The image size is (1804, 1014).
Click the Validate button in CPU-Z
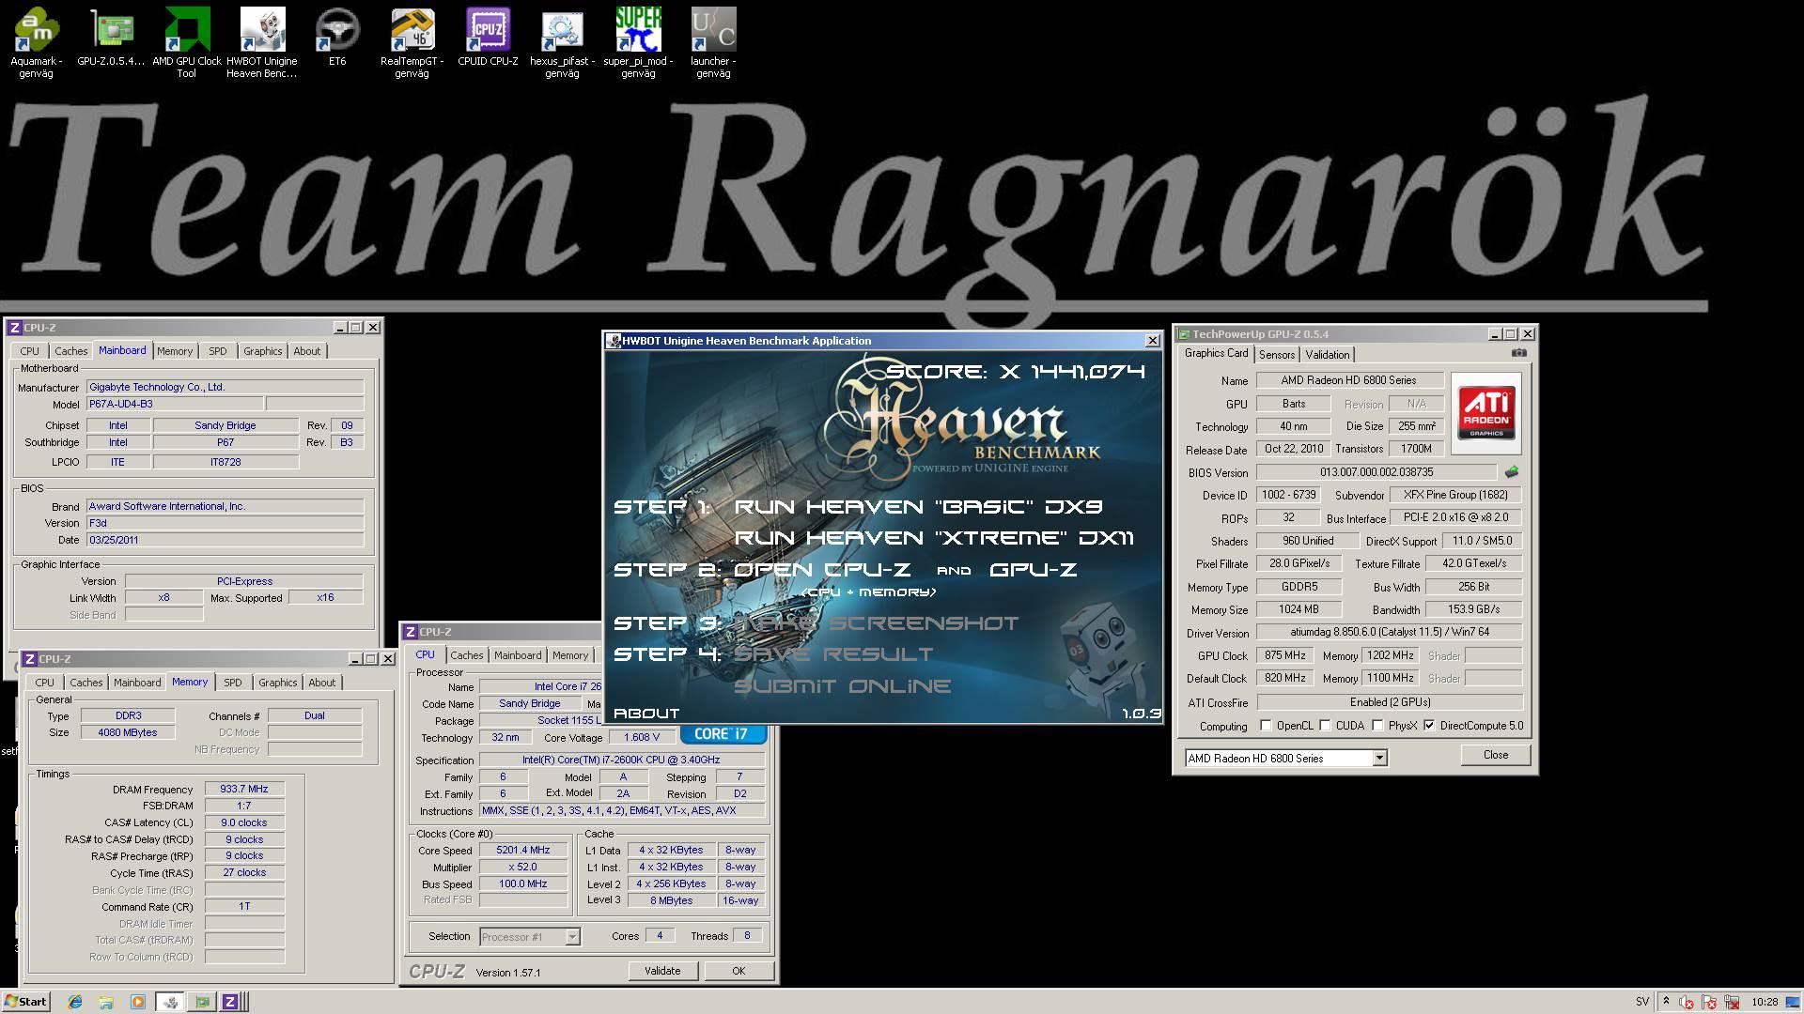(662, 971)
